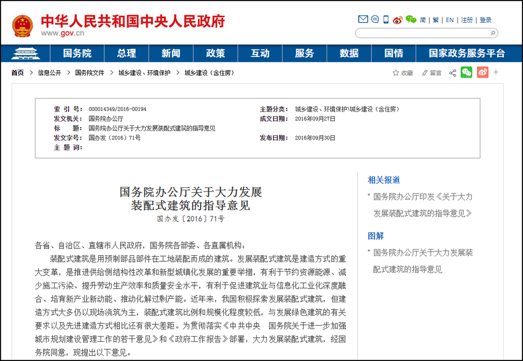This screenshot has width=523, height=361.
Task: Open 城乡建设(含住房) breadcrumb
Action: pos(209,73)
